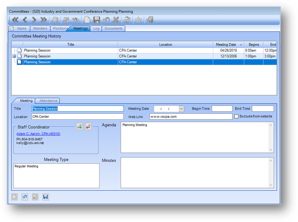Image resolution: width=298 pixels, height=222 pixels.
Task: Go to the next committee record
Action: pyautogui.click(x=34, y=20)
